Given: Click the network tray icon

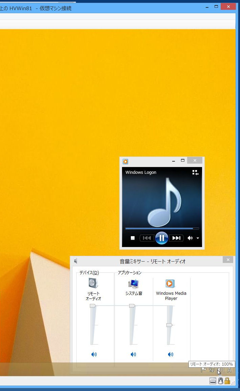Looking at the screenshot, I should (x=212, y=370).
